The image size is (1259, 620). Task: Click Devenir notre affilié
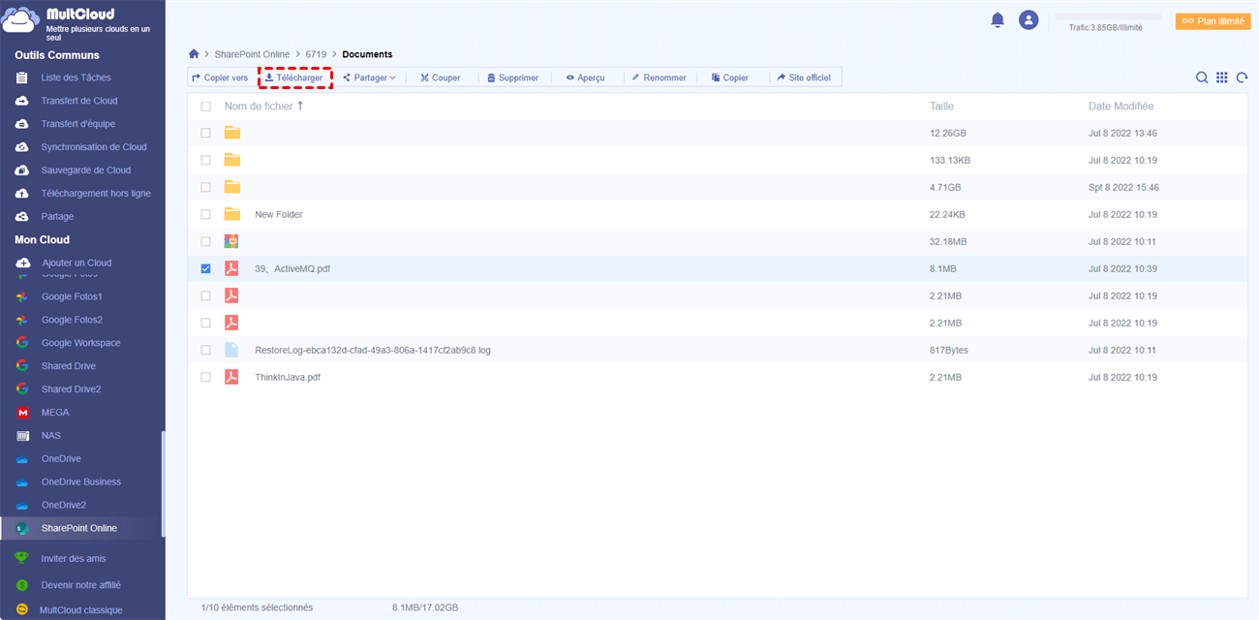coord(80,585)
